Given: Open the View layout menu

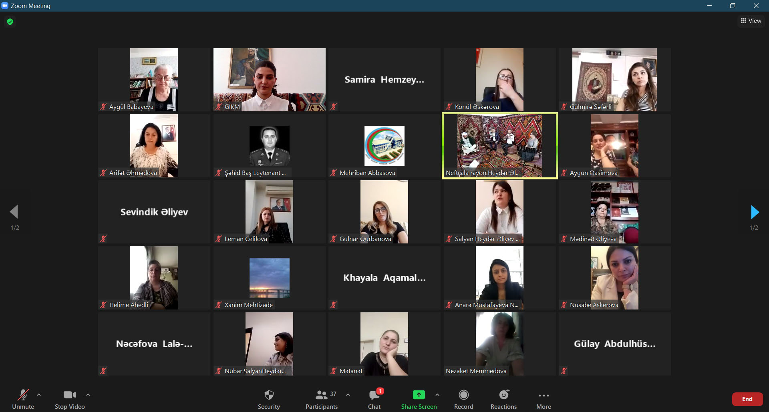Looking at the screenshot, I should pos(751,21).
